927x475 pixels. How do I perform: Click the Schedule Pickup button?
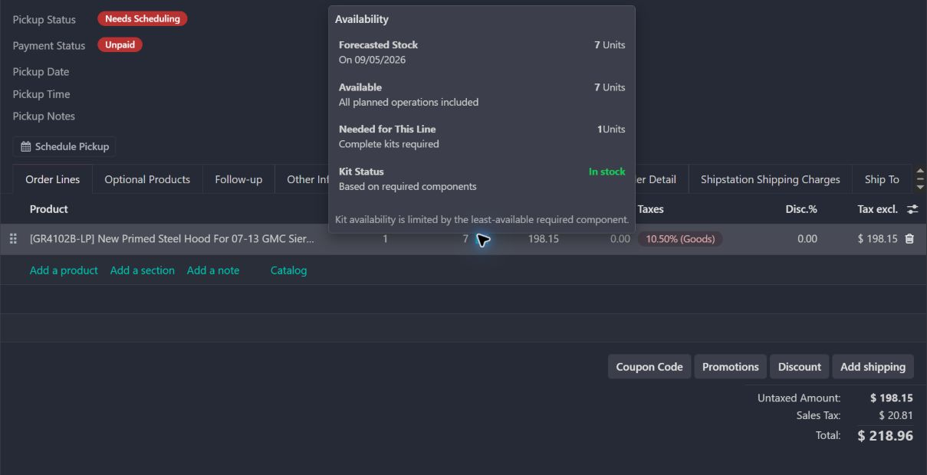tap(64, 146)
